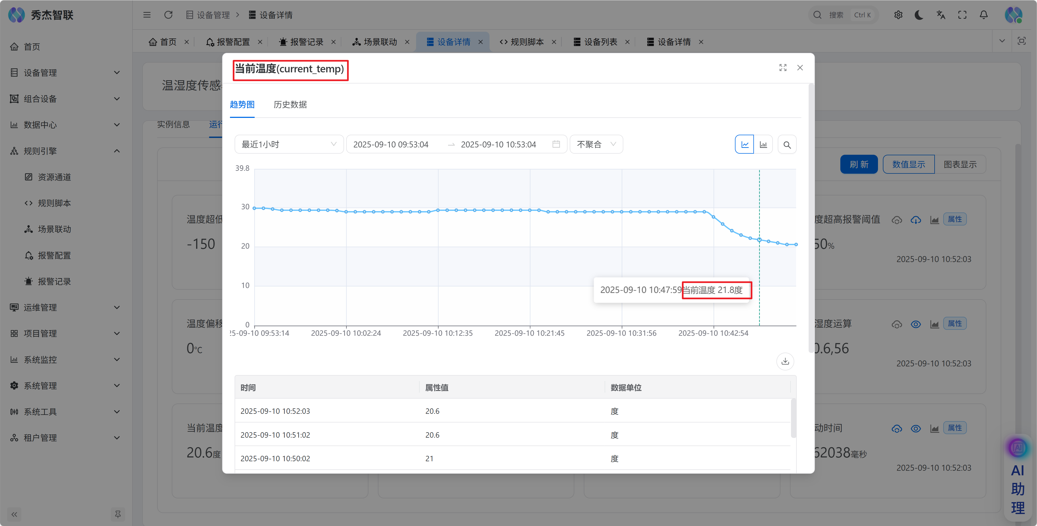
Task: Click page refresh icon in header
Action: 168,15
